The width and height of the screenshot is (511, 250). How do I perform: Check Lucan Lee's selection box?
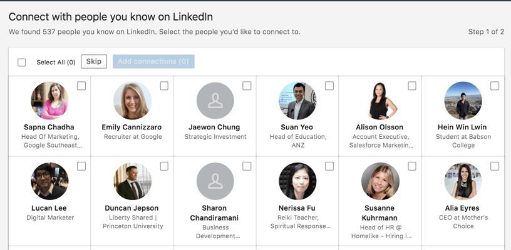pos(81,166)
